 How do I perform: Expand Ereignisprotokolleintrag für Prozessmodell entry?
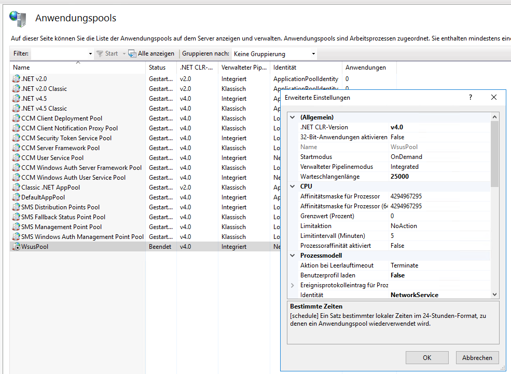click(293, 285)
